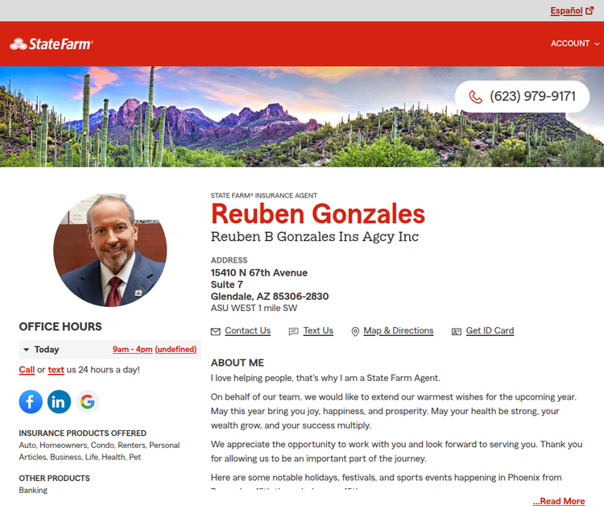Click the map pin icon for directions
Screen dimensions: 604x506
coord(355,331)
